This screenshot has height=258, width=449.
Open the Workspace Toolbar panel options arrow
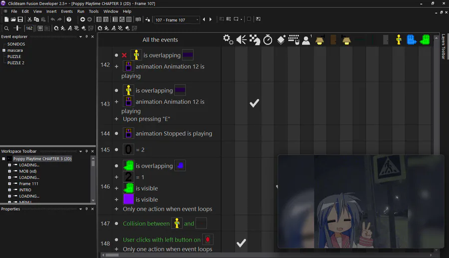point(80,151)
